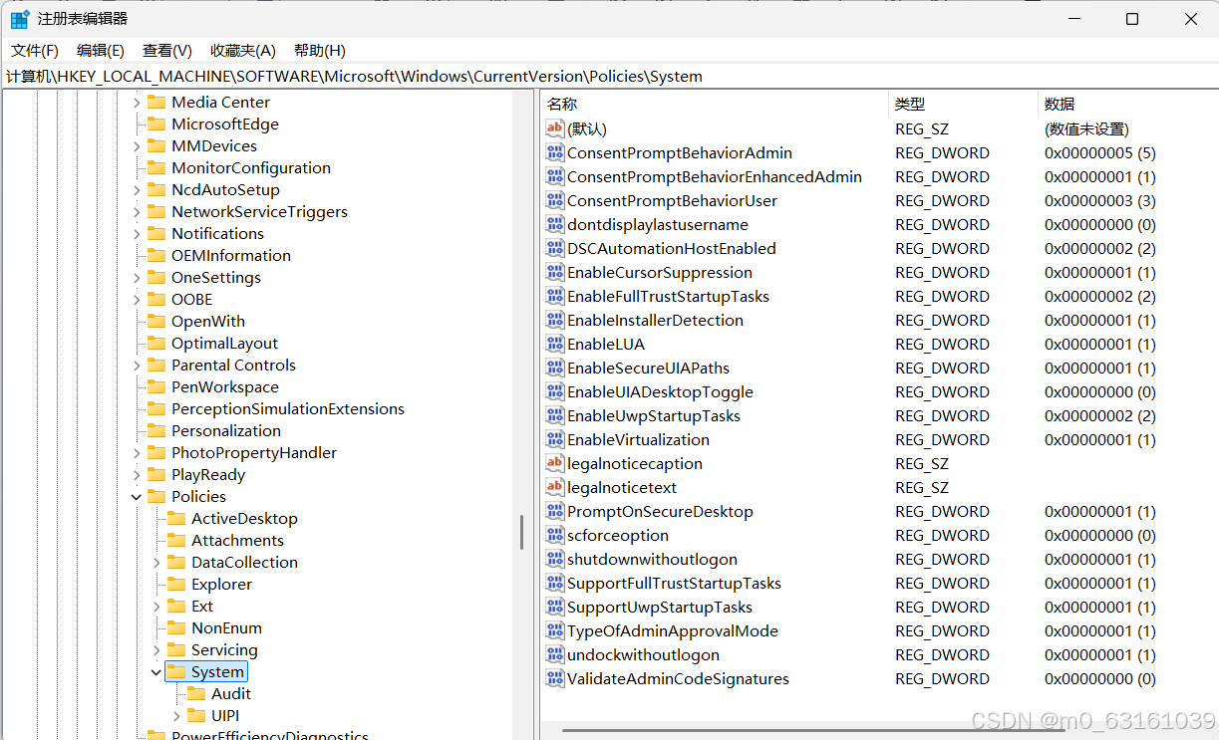Click the tree pane vertical scrollbar thumb
This screenshot has height=740, width=1219.
[x=521, y=532]
